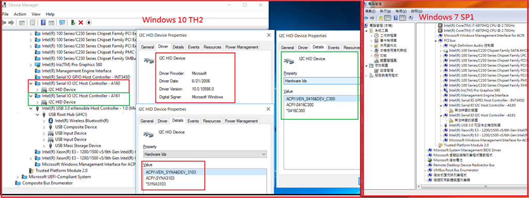The height and width of the screenshot is (198, 529).
Task: Select the ACPI\VEN_SYNA&DEV_3103 value row
Action: [x=205, y=172]
